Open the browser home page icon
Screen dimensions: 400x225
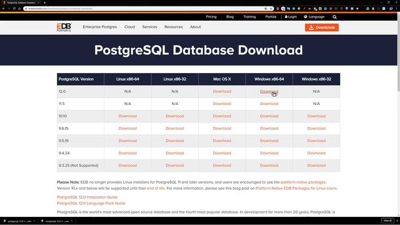19,8
